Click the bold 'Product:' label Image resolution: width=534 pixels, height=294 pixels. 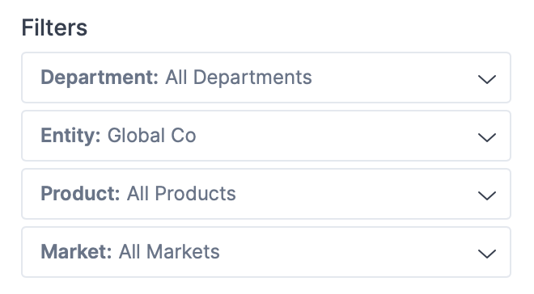(80, 194)
